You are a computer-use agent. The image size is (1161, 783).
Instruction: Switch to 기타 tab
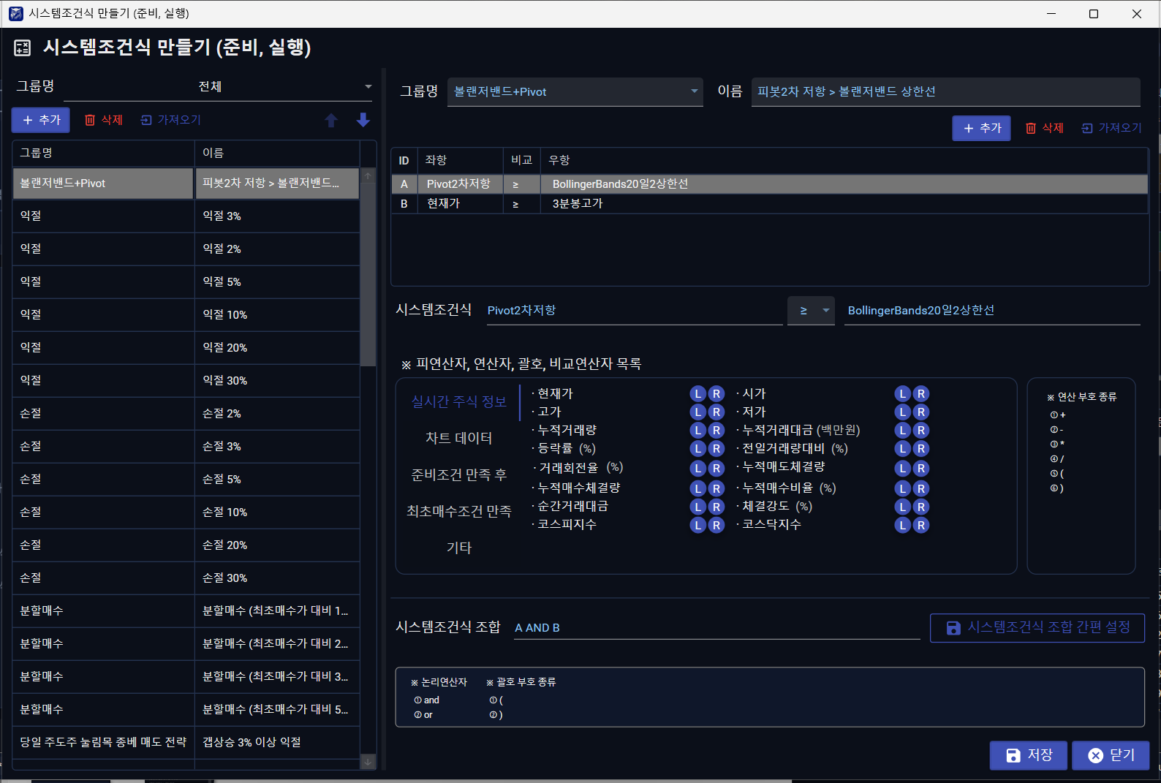click(x=458, y=548)
